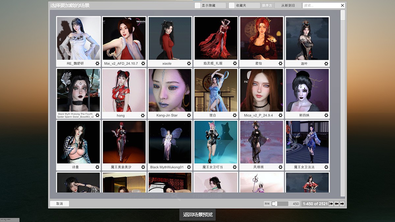The width and height of the screenshot is (395, 222).
Task: Go to the first page arrow
Action: click(331, 204)
